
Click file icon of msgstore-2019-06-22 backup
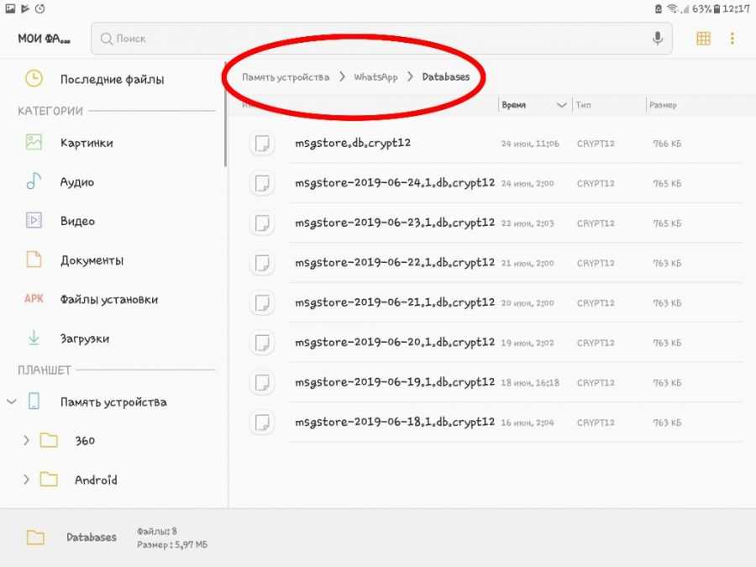click(x=262, y=263)
